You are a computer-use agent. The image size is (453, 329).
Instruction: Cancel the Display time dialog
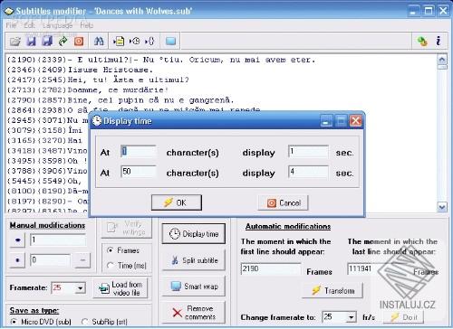pyautogui.click(x=283, y=202)
